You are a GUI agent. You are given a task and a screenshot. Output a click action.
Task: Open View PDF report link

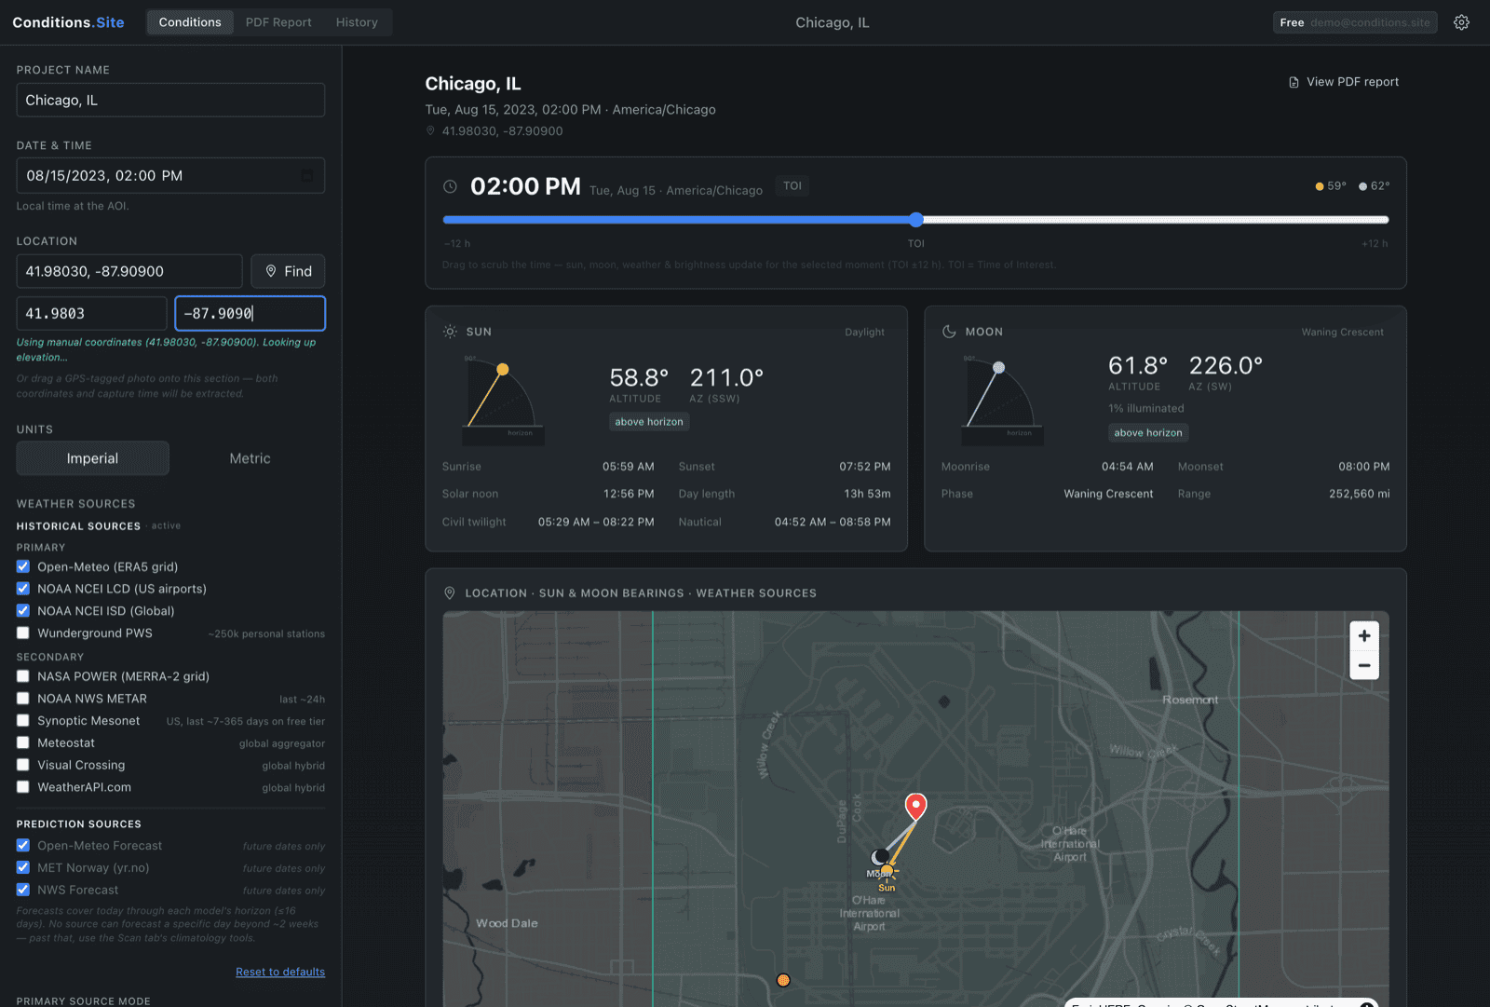[x=1344, y=82]
